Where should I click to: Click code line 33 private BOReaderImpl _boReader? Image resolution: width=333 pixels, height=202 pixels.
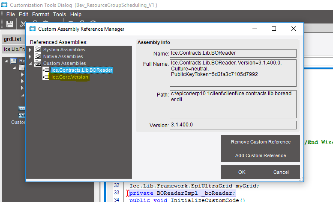(x=183, y=193)
